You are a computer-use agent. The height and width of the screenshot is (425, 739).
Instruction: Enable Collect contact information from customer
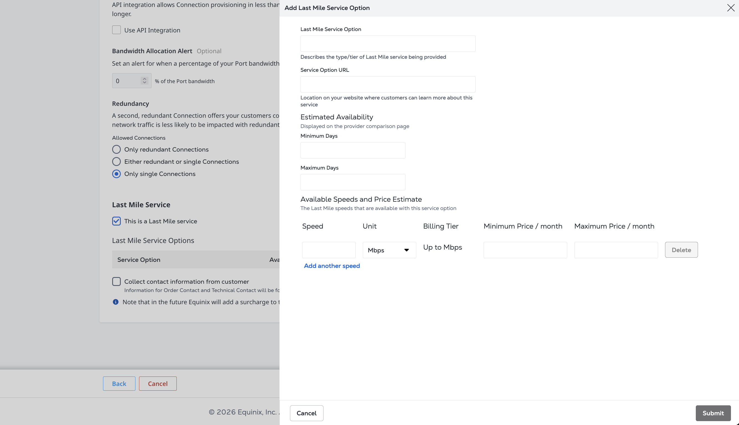pos(116,281)
